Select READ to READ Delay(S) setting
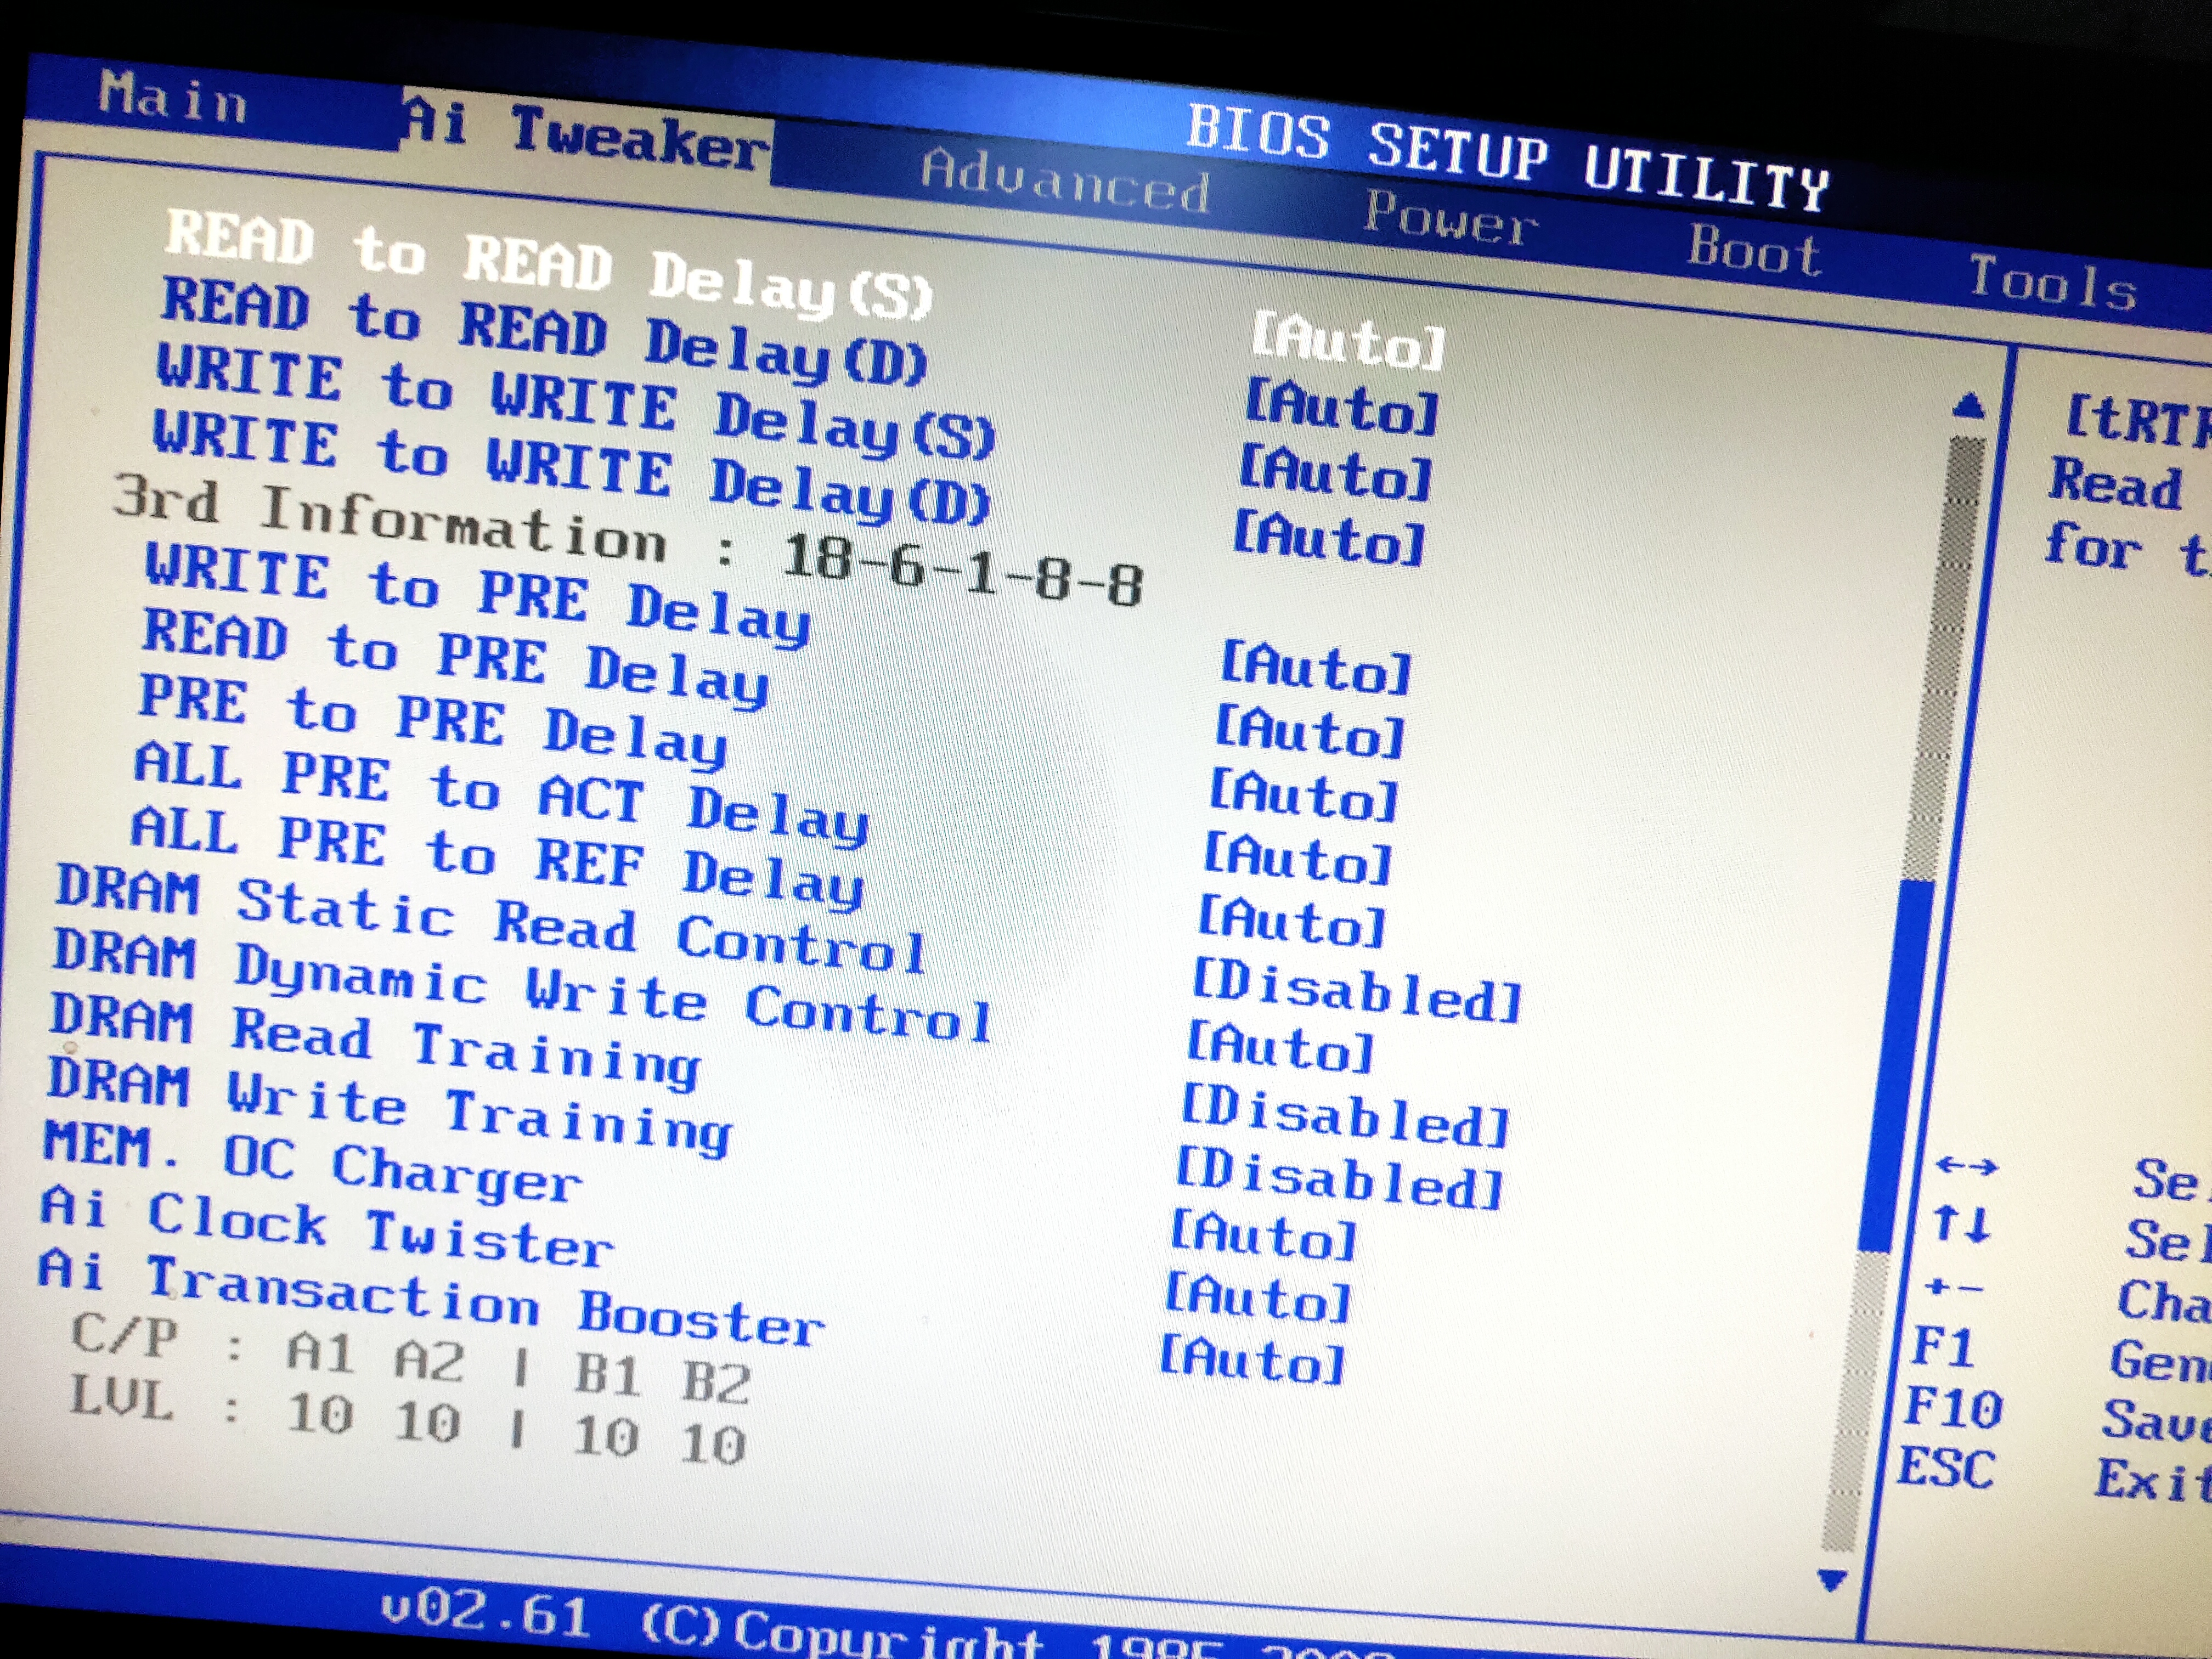 tap(549, 265)
